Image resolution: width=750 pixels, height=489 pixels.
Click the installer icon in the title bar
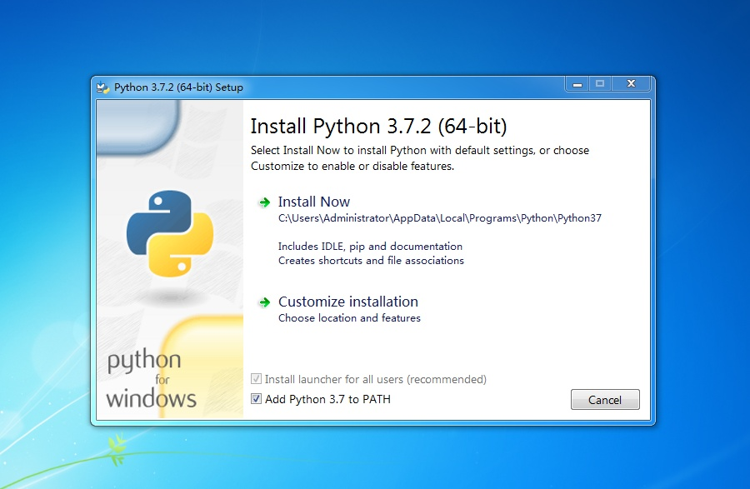point(103,87)
